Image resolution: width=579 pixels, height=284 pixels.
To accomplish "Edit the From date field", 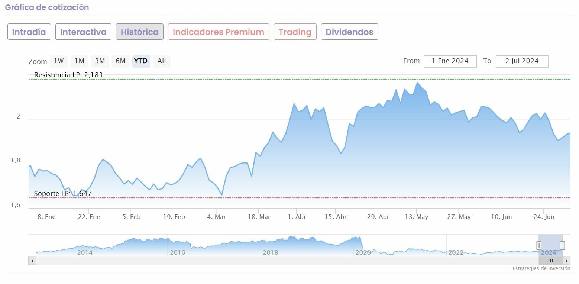I will (450, 61).
